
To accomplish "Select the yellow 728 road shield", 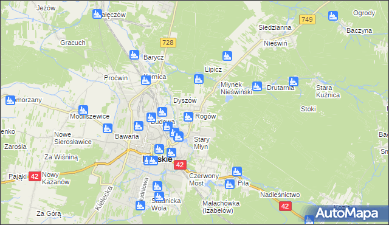I will pyautogui.click(x=168, y=43).
